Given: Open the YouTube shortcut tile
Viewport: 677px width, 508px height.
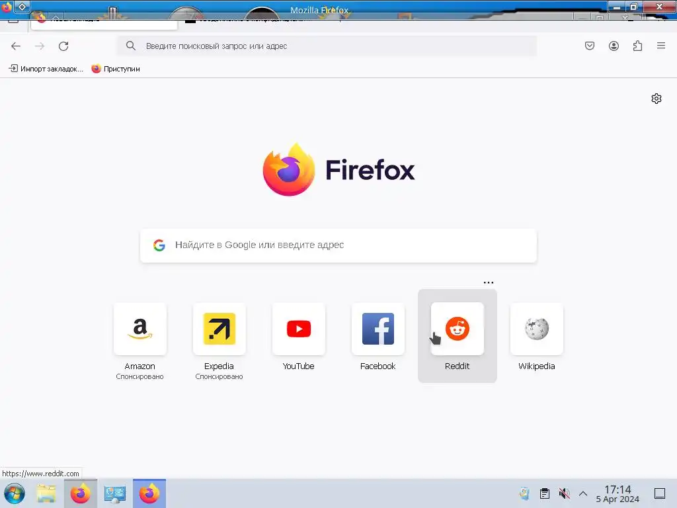Looking at the screenshot, I should click(298, 337).
